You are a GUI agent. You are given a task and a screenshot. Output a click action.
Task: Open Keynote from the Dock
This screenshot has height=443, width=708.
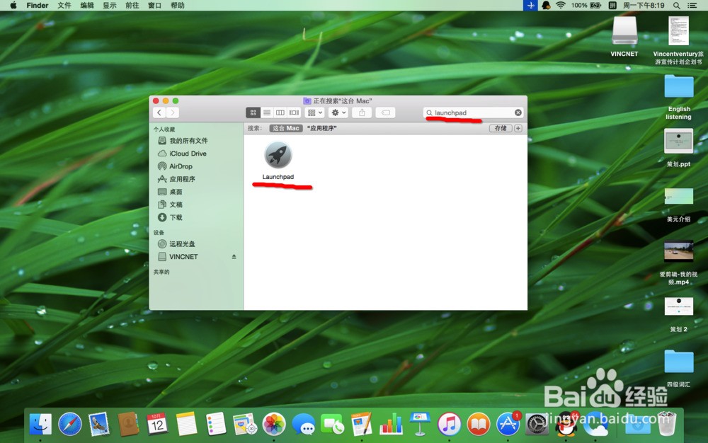point(420,424)
